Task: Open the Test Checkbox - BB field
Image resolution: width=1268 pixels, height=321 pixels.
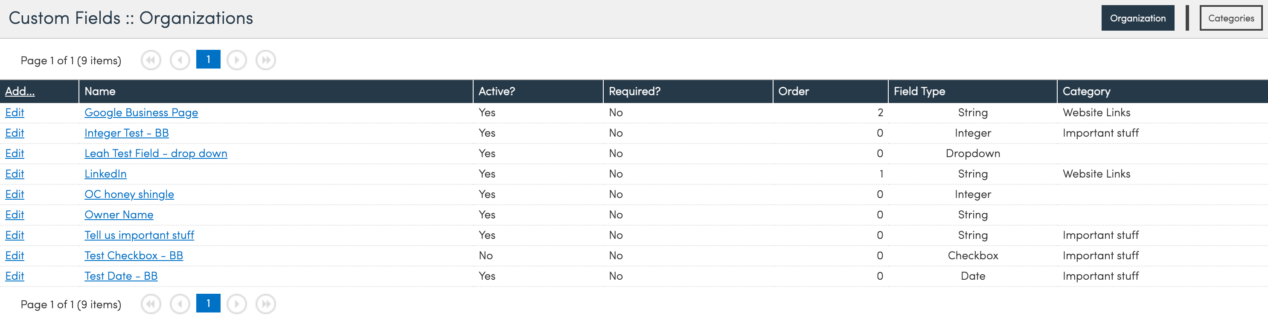Action: 134,255
